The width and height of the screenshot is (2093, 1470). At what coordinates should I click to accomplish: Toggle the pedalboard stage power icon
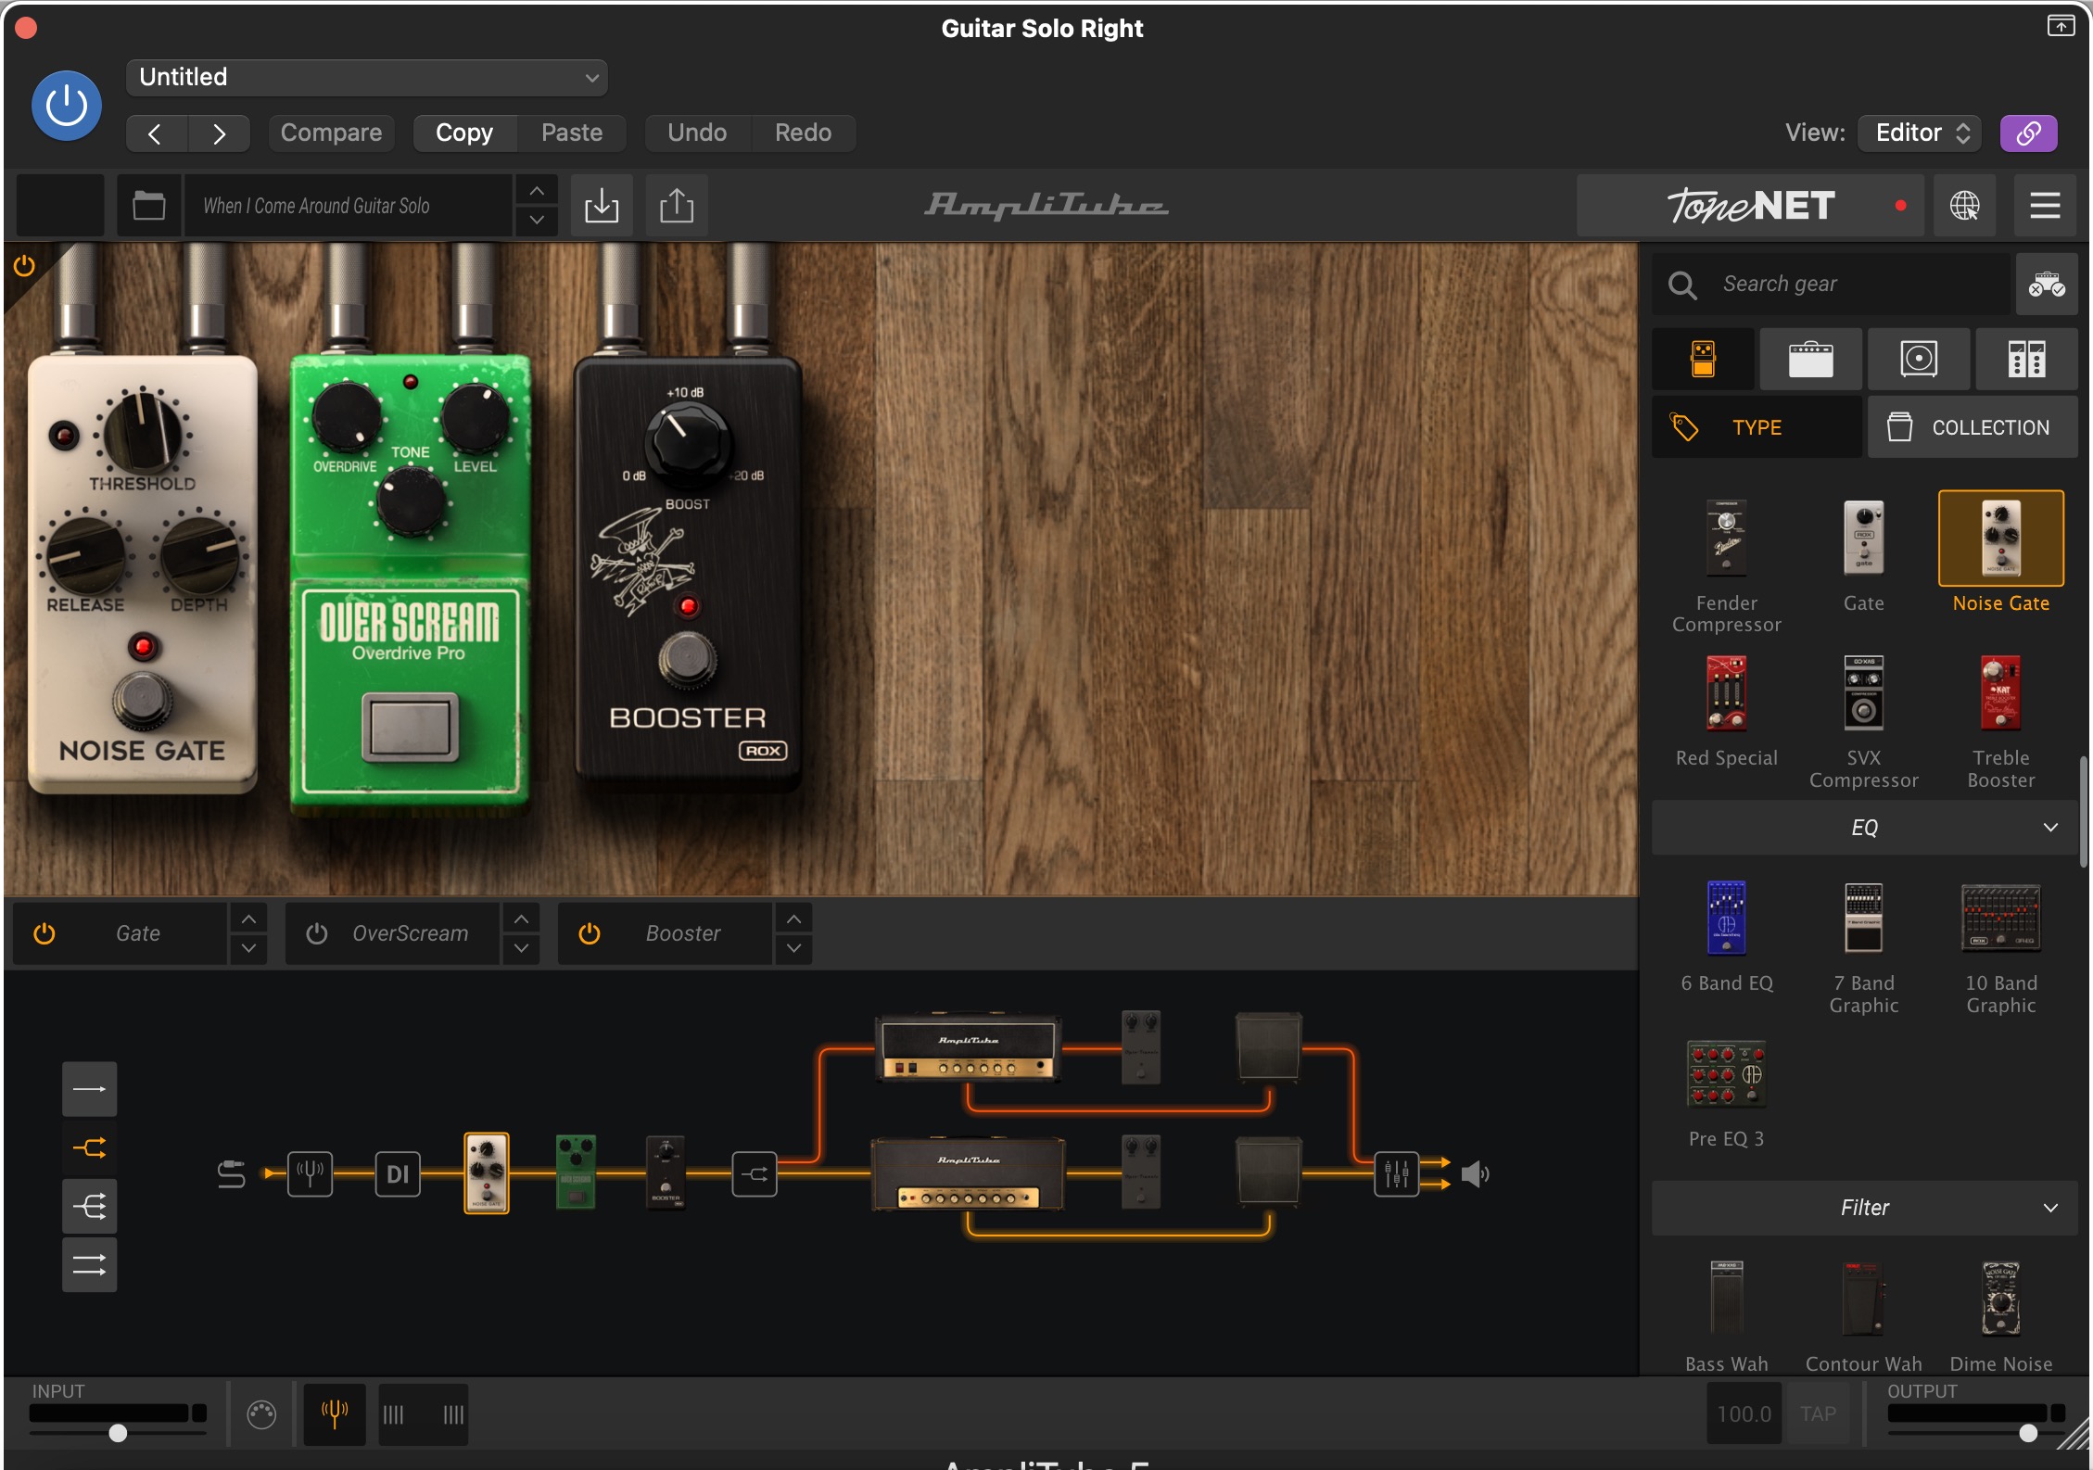(x=24, y=267)
